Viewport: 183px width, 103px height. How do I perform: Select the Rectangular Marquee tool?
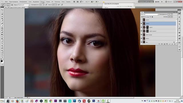[2, 12]
